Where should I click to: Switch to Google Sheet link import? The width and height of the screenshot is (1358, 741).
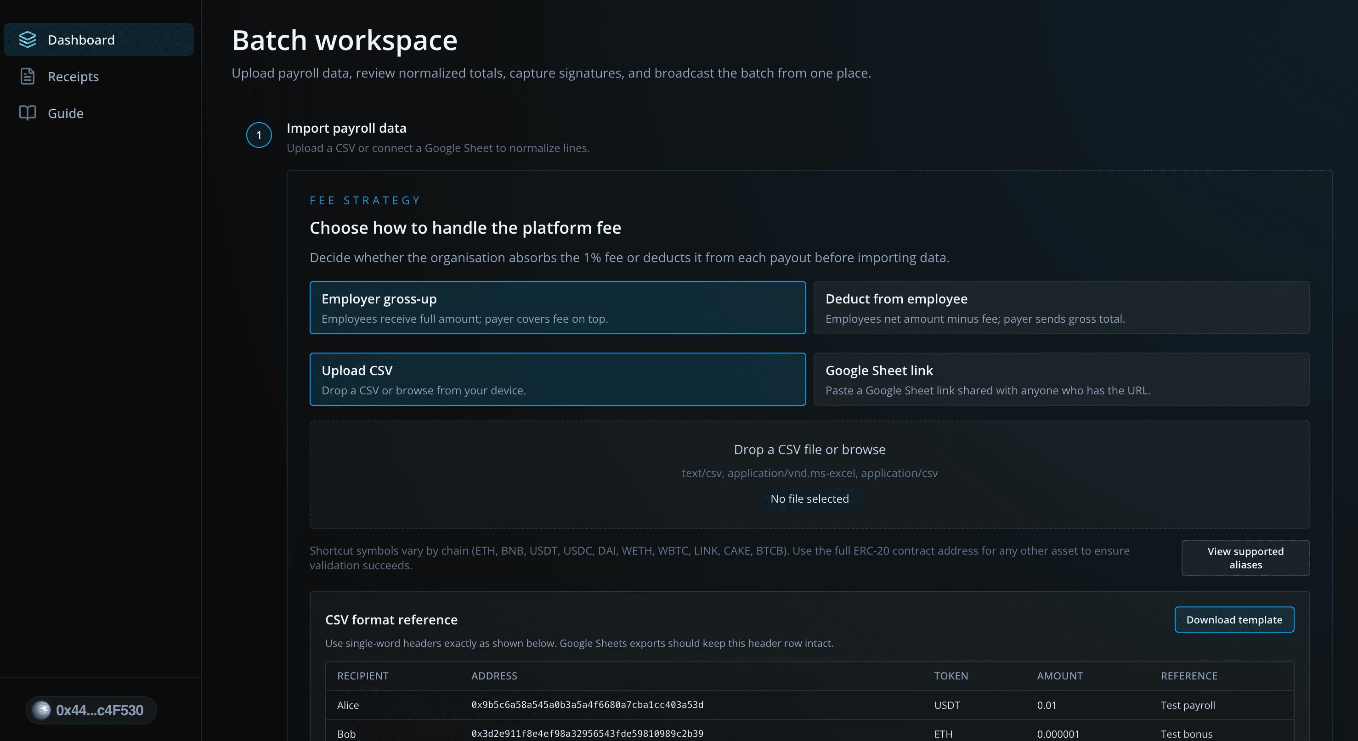tap(1061, 379)
